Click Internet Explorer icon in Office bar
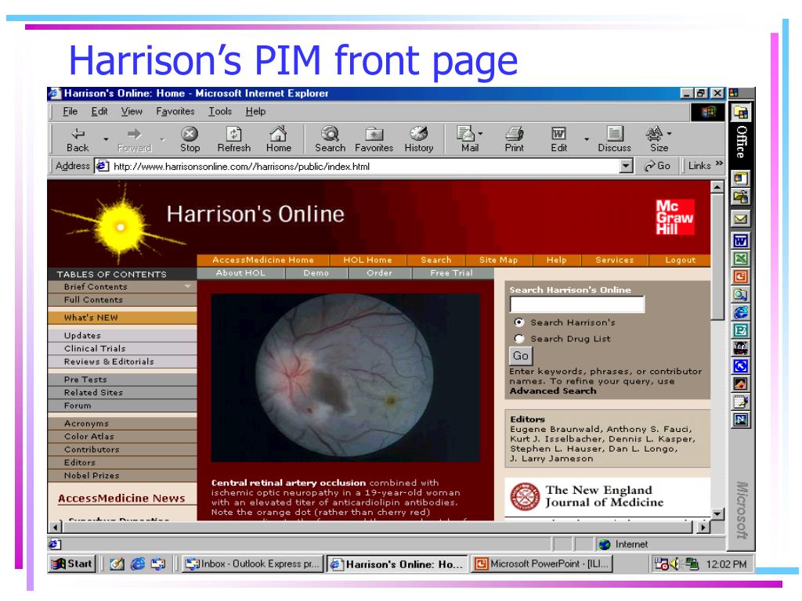 click(740, 311)
